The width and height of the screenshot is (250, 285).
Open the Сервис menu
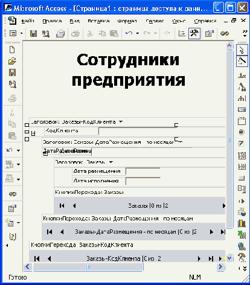[155, 21]
